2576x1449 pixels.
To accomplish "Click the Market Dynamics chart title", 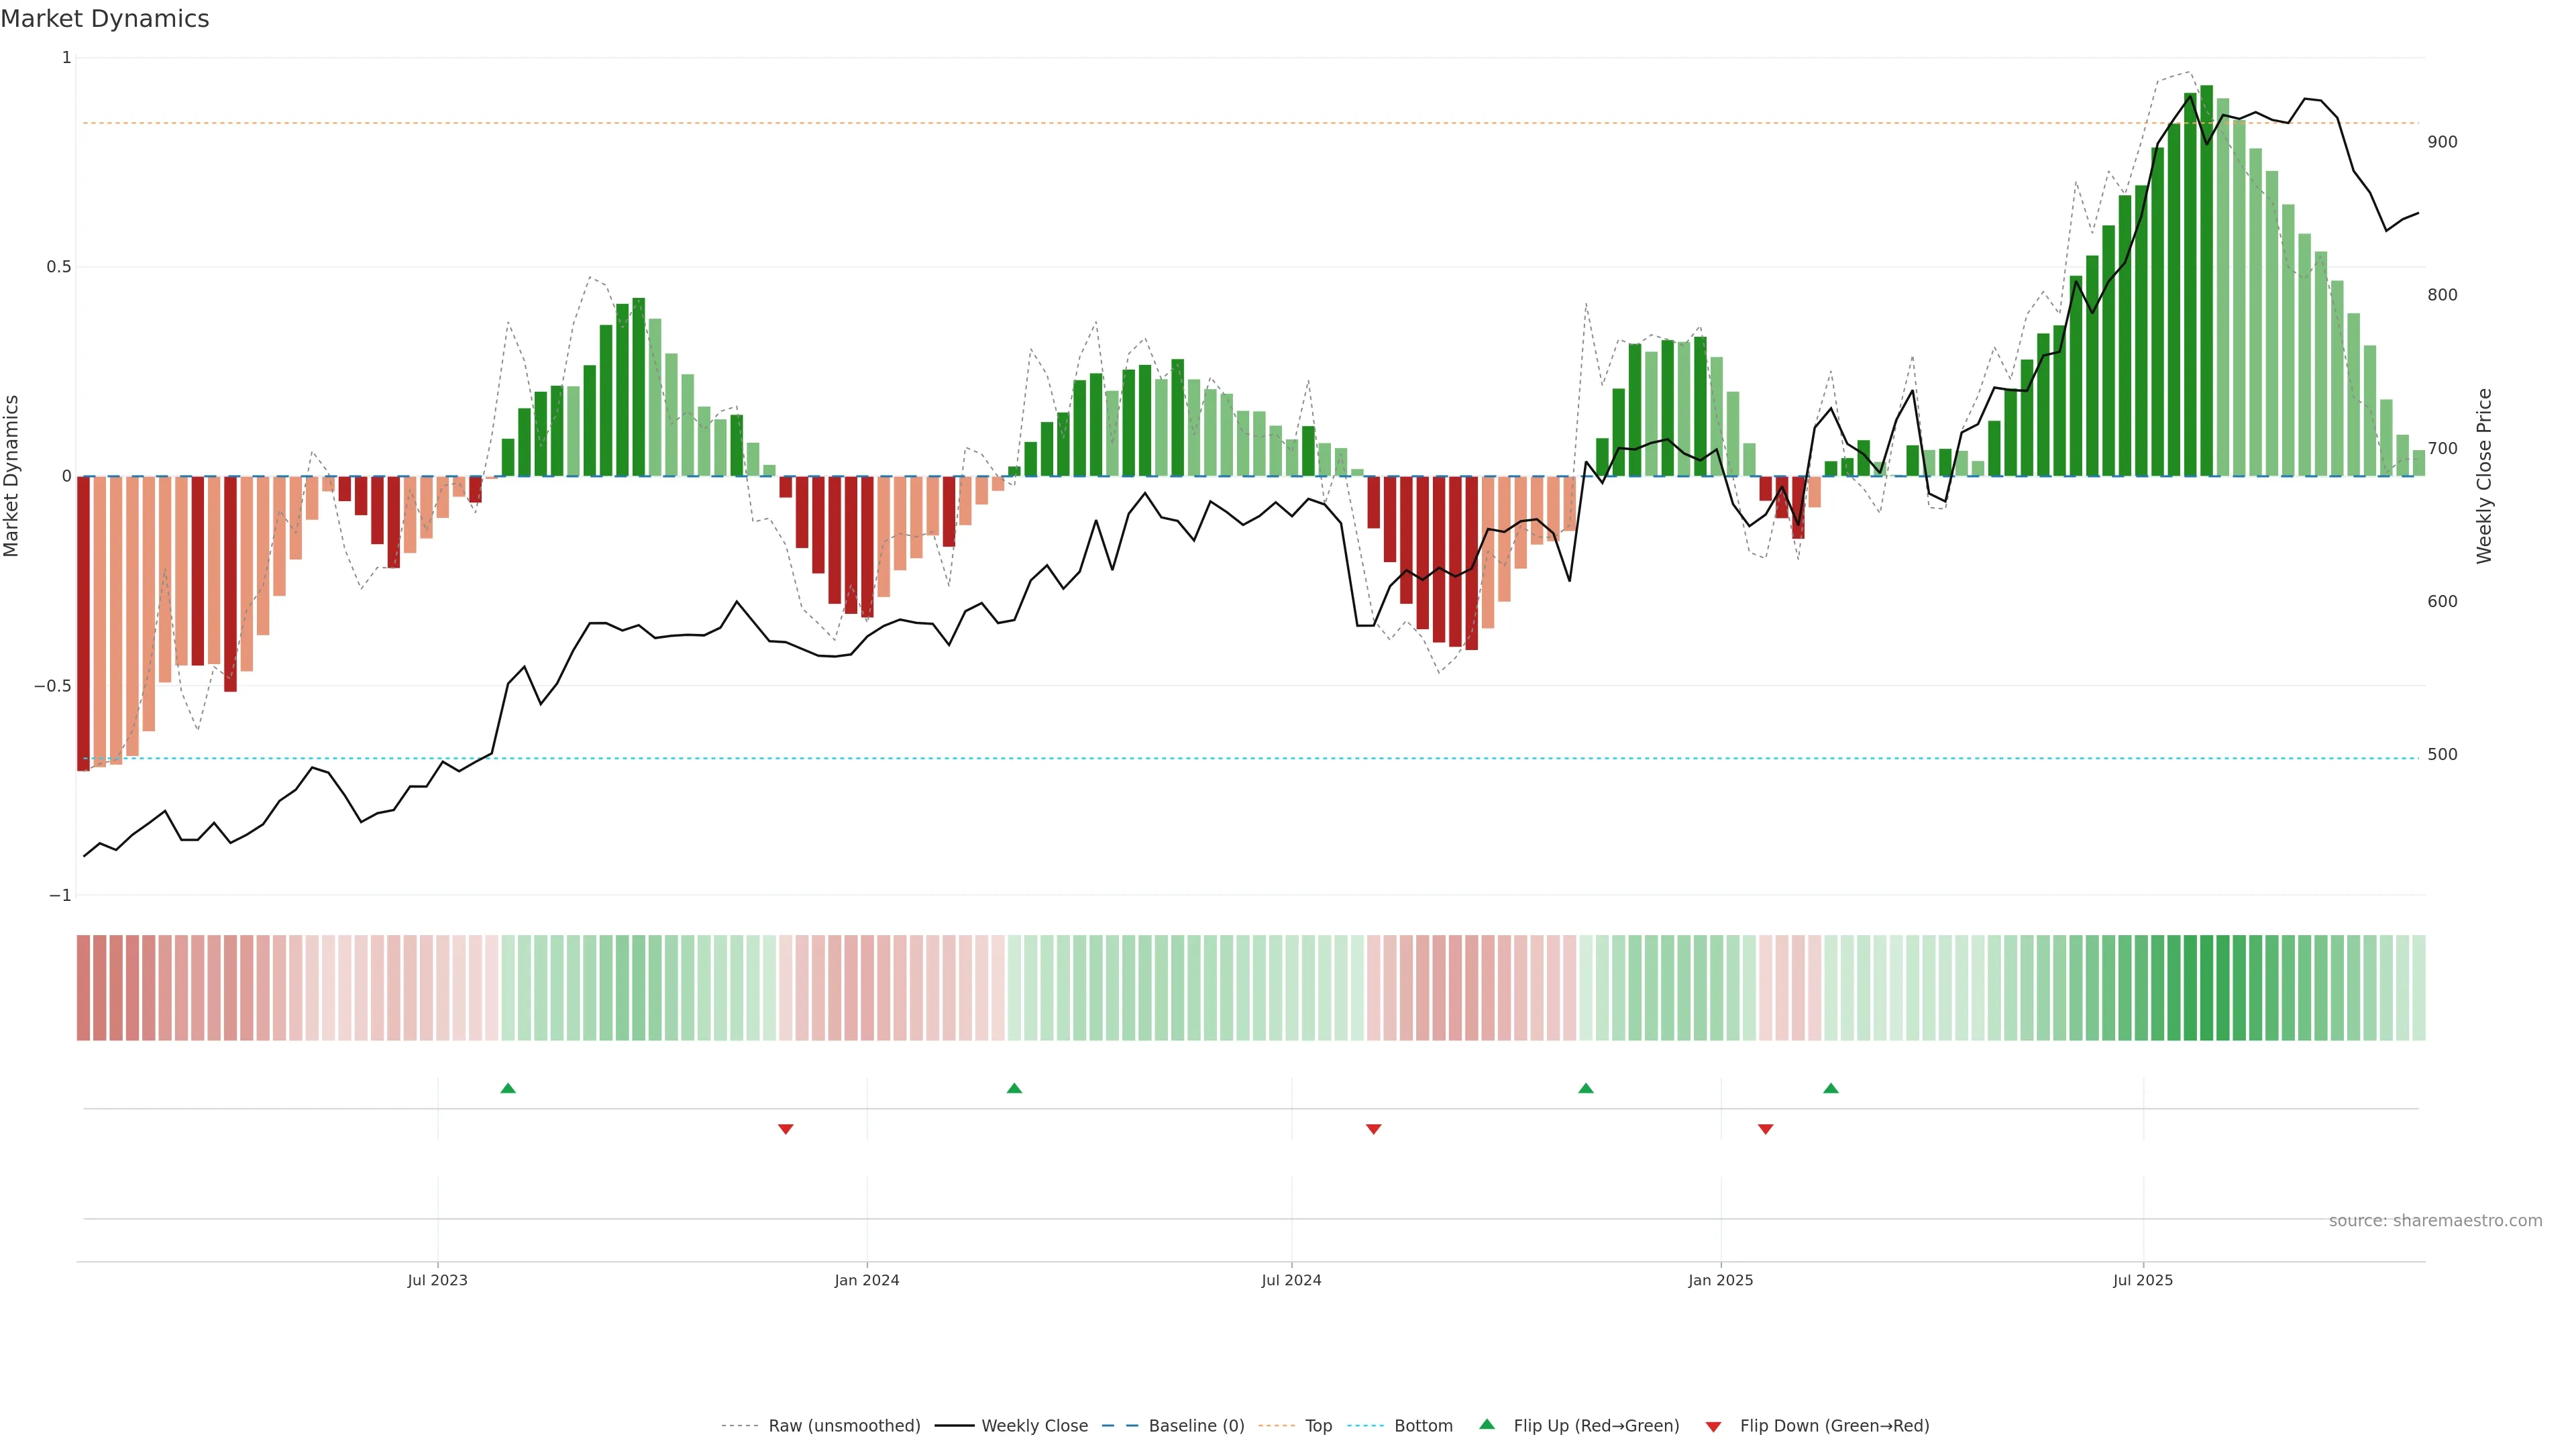I will 105,19.
